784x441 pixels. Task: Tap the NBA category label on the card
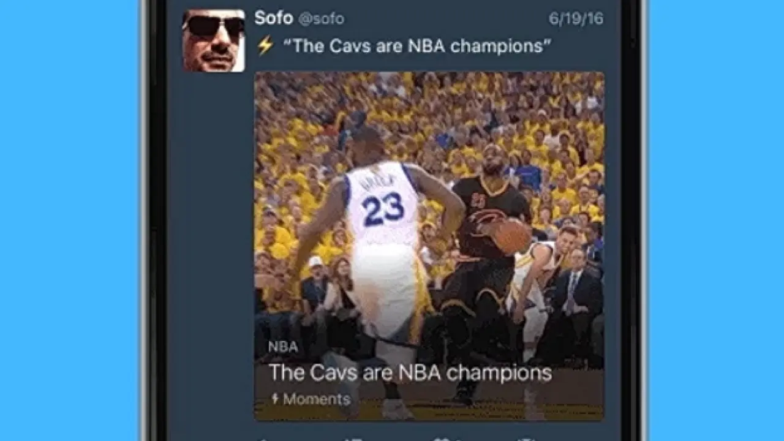283,347
